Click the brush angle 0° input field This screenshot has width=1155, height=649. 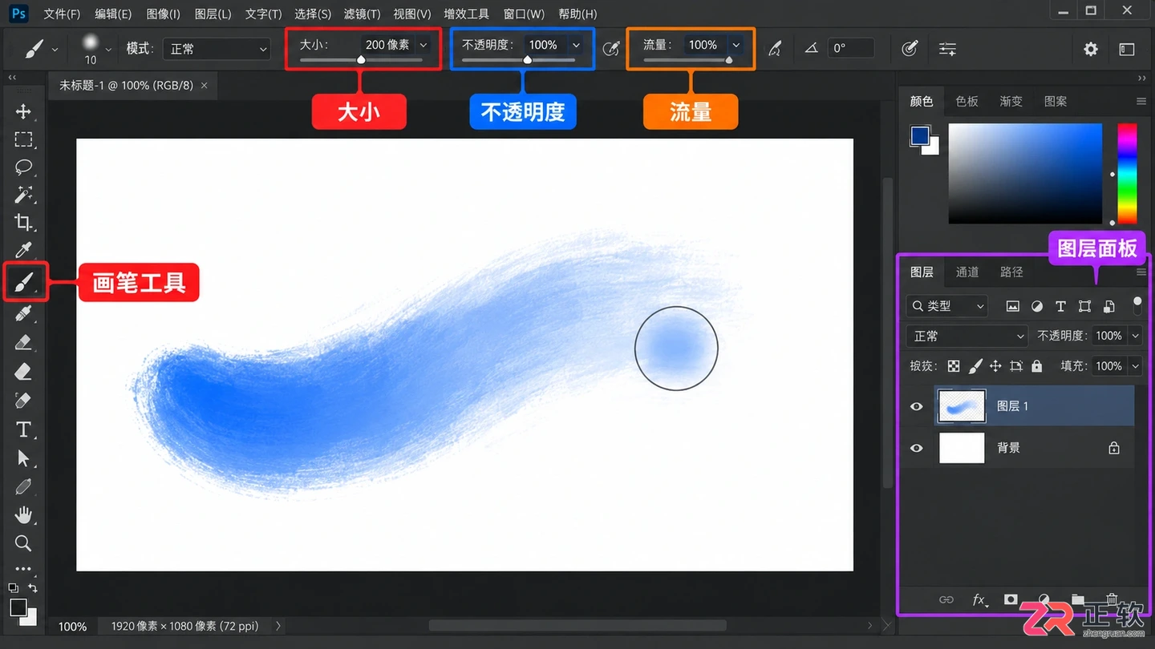pos(851,49)
